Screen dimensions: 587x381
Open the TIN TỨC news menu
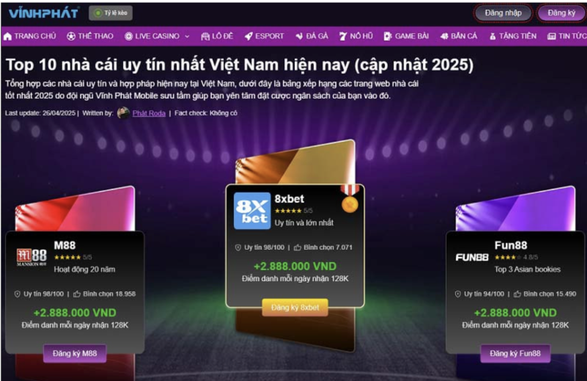click(x=566, y=36)
